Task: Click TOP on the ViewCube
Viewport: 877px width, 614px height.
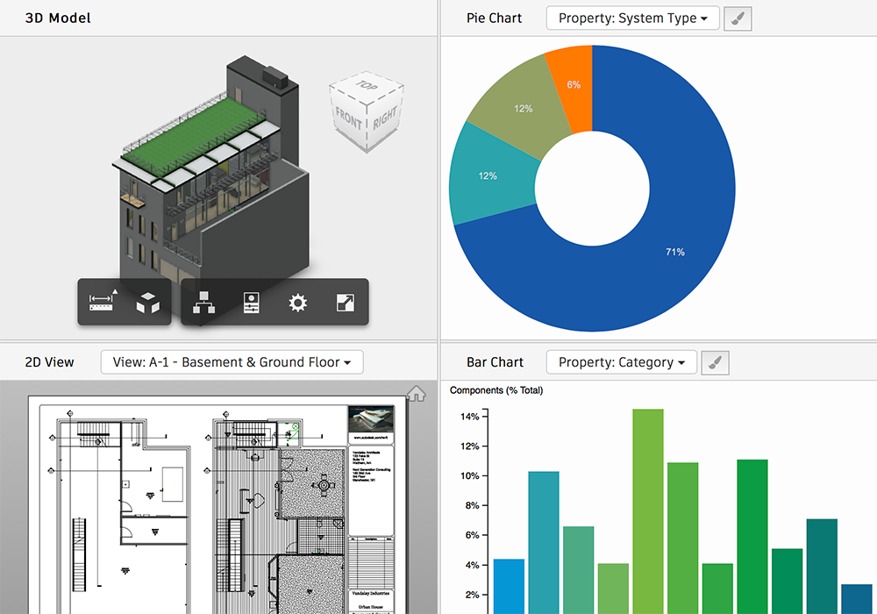Action: click(366, 83)
